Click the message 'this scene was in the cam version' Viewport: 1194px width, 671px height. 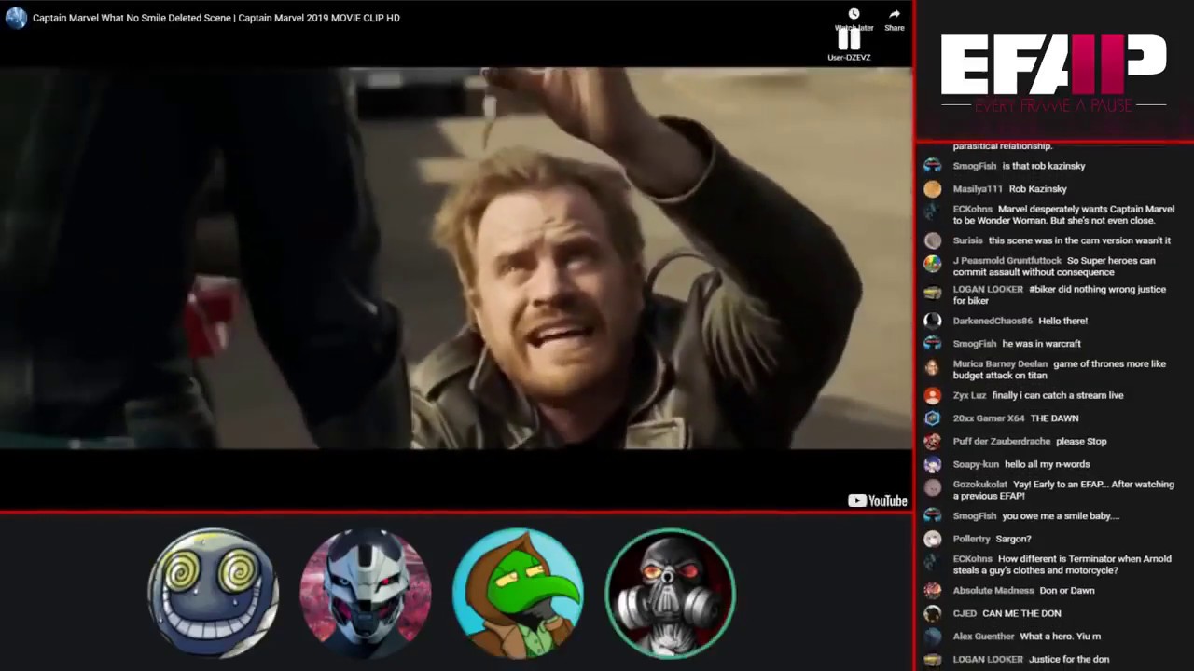pos(1079,240)
